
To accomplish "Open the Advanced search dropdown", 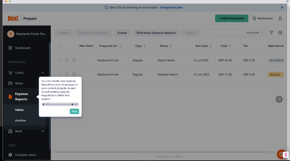I will pos(255,33).
